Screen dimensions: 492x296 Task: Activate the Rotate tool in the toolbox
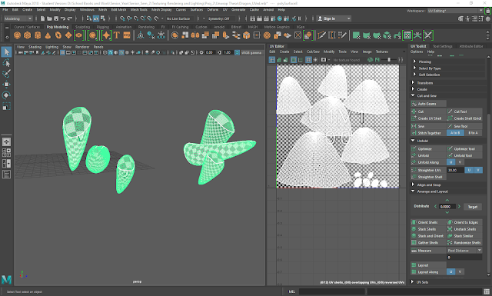pyautogui.click(x=6, y=95)
